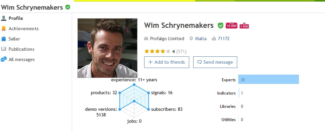Select Publications in the sidebar
This screenshot has height=132, width=325.
[x=21, y=49]
